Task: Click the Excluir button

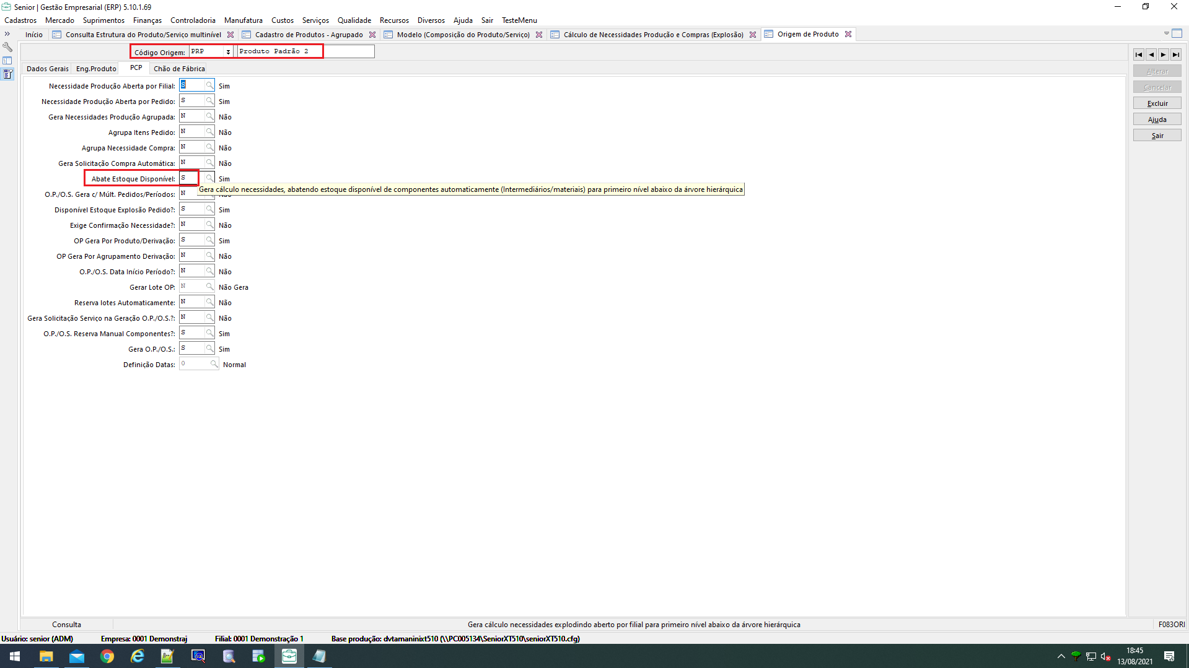Action: tap(1157, 103)
